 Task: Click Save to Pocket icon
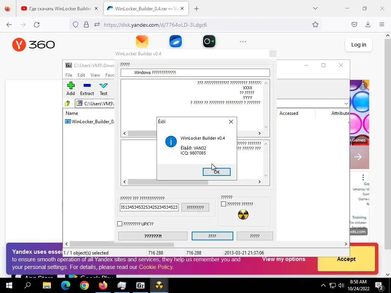[x=354, y=24]
